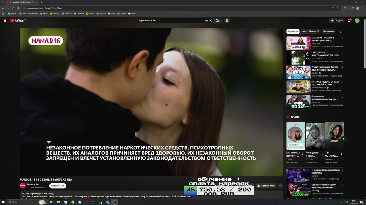Open the apps grid icon in bookmarks bar
The height and width of the screenshot is (205, 366).
pos(3,13)
